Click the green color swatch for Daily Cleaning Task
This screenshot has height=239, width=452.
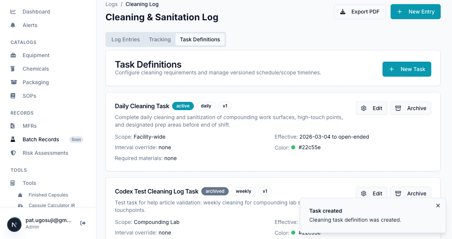click(293, 147)
